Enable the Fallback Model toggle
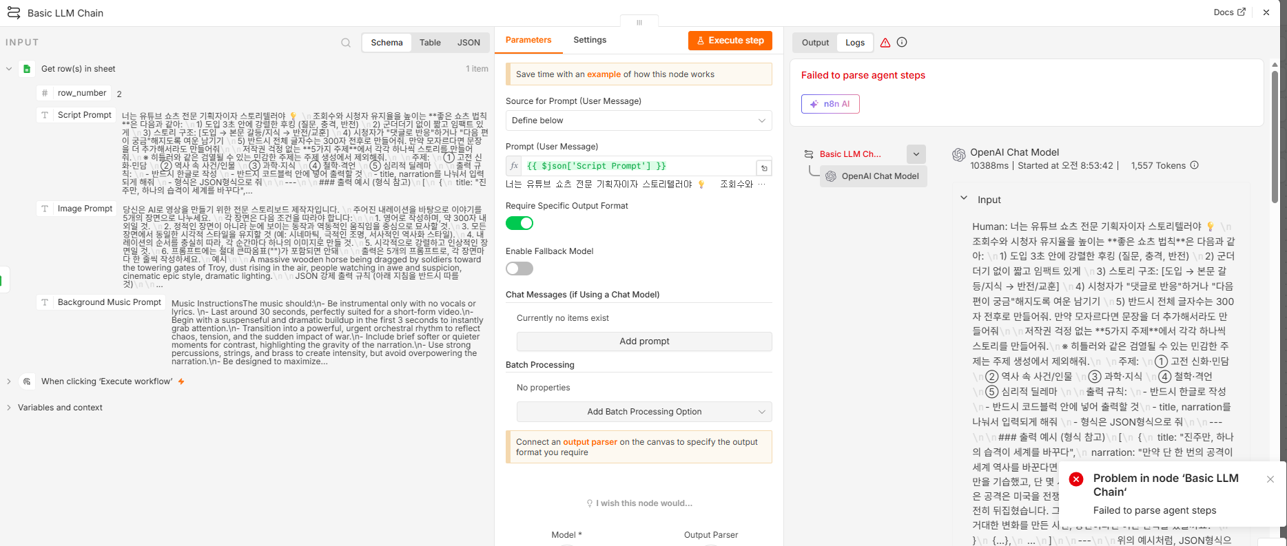The width and height of the screenshot is (1287, 546). click(519, 269)
